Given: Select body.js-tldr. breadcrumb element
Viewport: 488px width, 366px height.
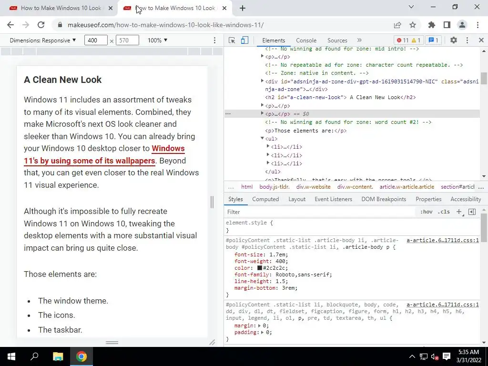Looking at the screenshot, I should pos(274,187).
